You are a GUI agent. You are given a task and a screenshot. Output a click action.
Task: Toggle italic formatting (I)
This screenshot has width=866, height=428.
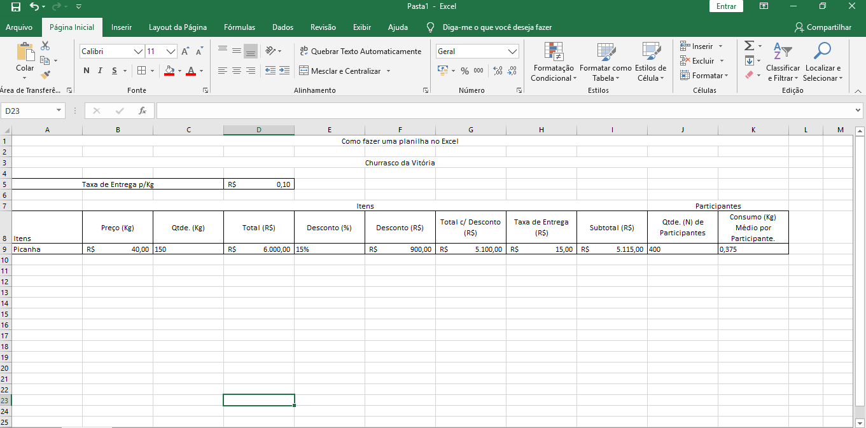tap(101, 71)
